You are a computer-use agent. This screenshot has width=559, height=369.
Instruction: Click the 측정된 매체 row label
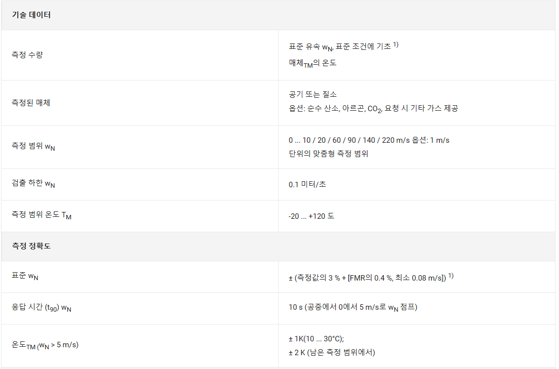(31, 103)
